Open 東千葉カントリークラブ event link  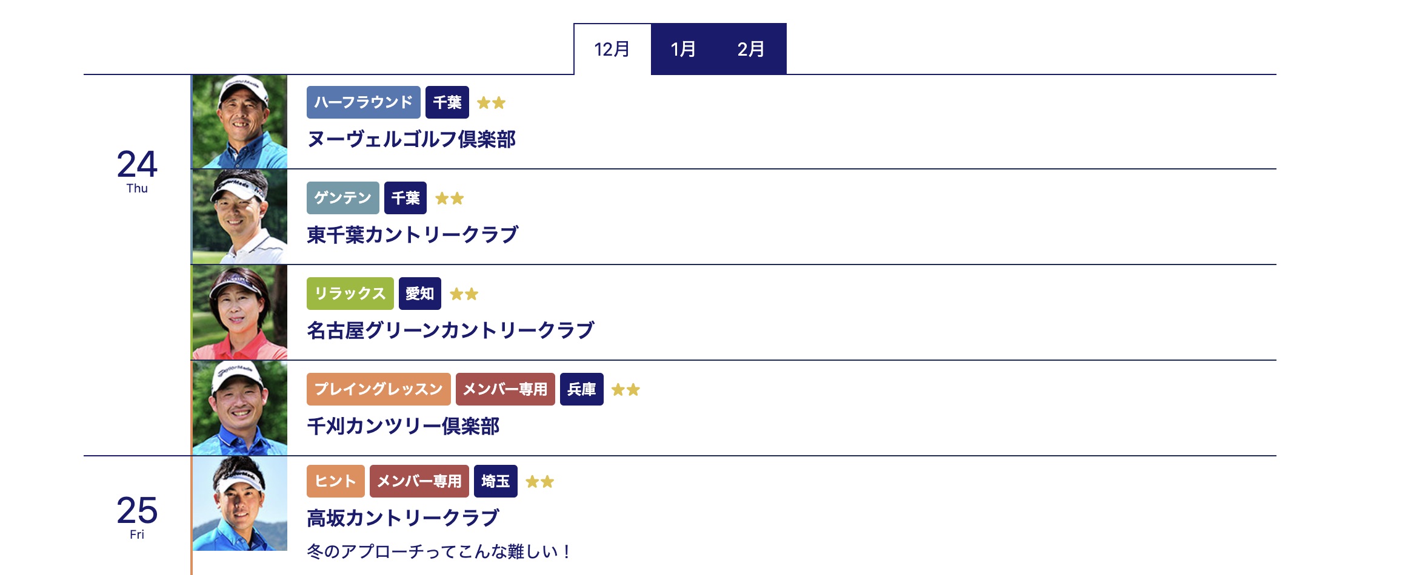pos(413,235)
